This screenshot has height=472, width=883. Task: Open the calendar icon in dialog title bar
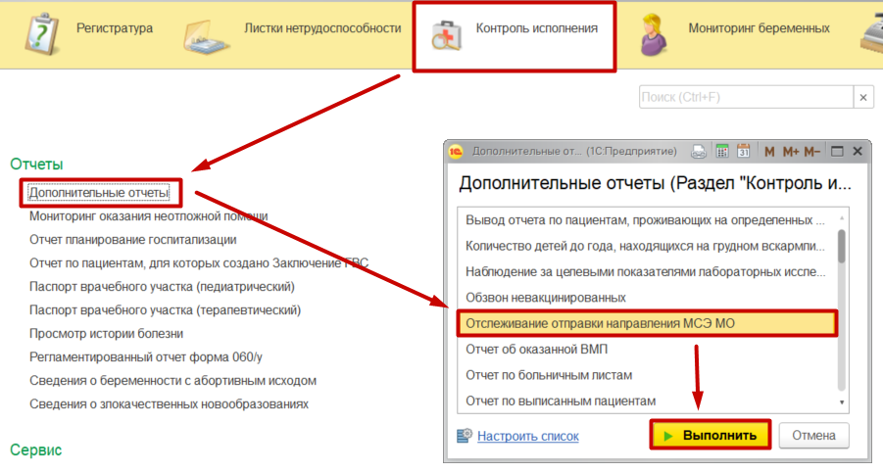(744, 152)
